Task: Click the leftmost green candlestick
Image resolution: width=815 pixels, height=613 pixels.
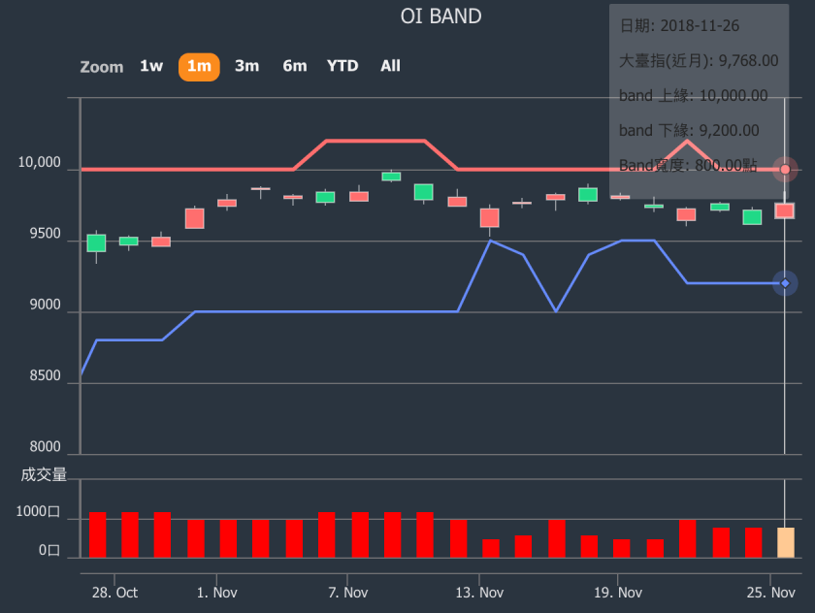Action: pos(96,242)
